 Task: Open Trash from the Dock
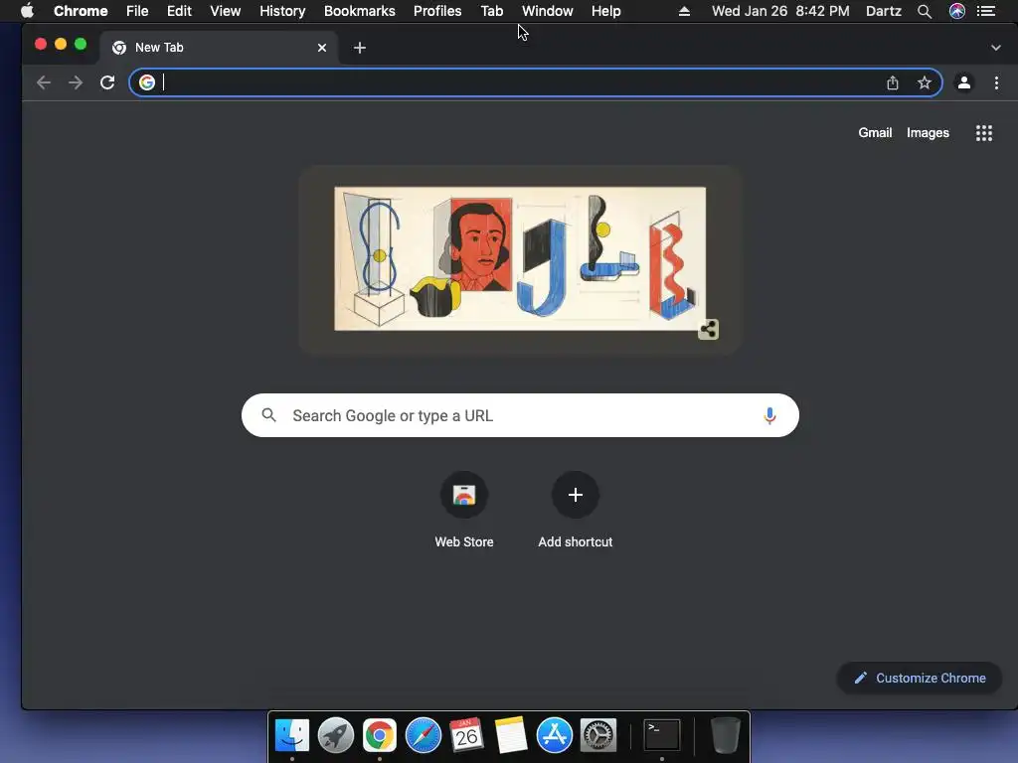coord(725,735)
